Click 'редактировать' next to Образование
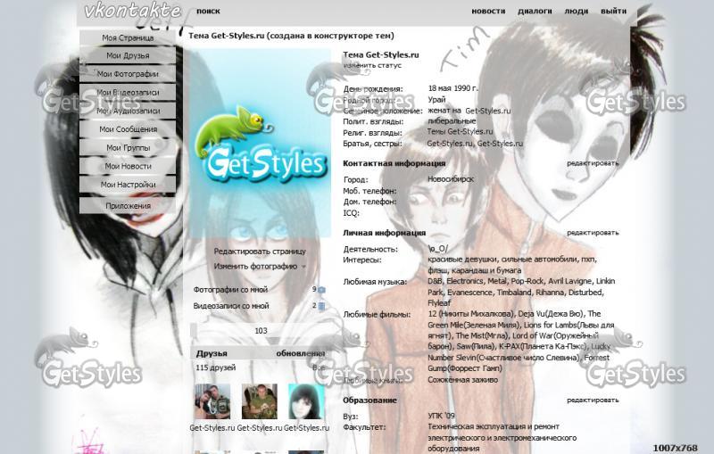Image resolution: width=714 pixels, height=454 pixels. click(593, 400)
